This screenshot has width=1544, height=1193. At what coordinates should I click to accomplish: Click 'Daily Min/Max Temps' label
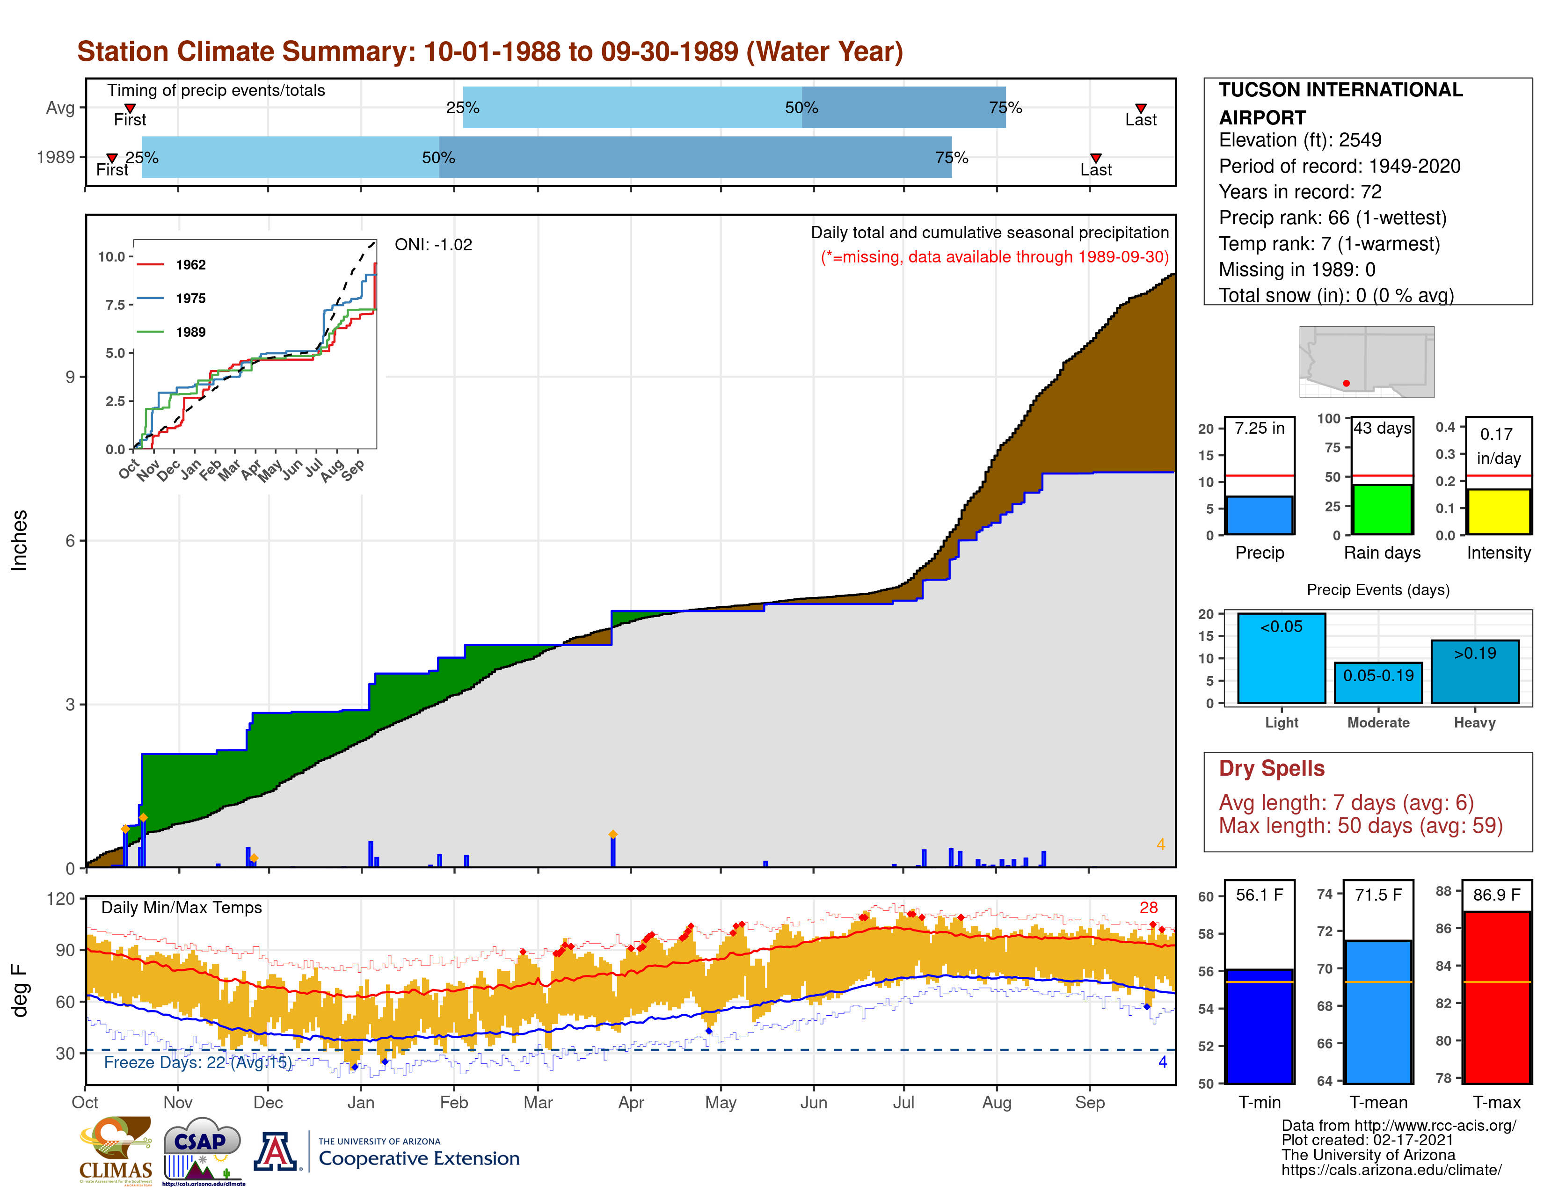point(181,908)
